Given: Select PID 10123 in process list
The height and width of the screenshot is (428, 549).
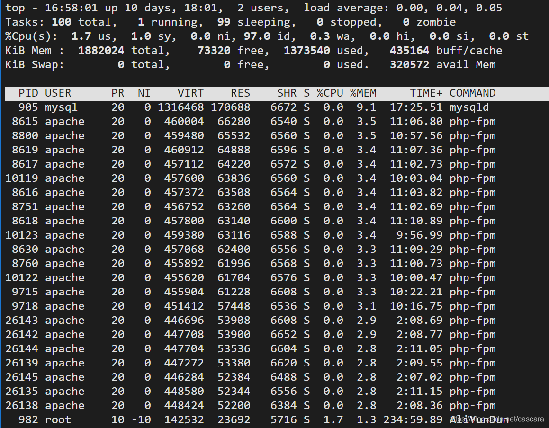Looking at the screenshot, I should 22,235.
